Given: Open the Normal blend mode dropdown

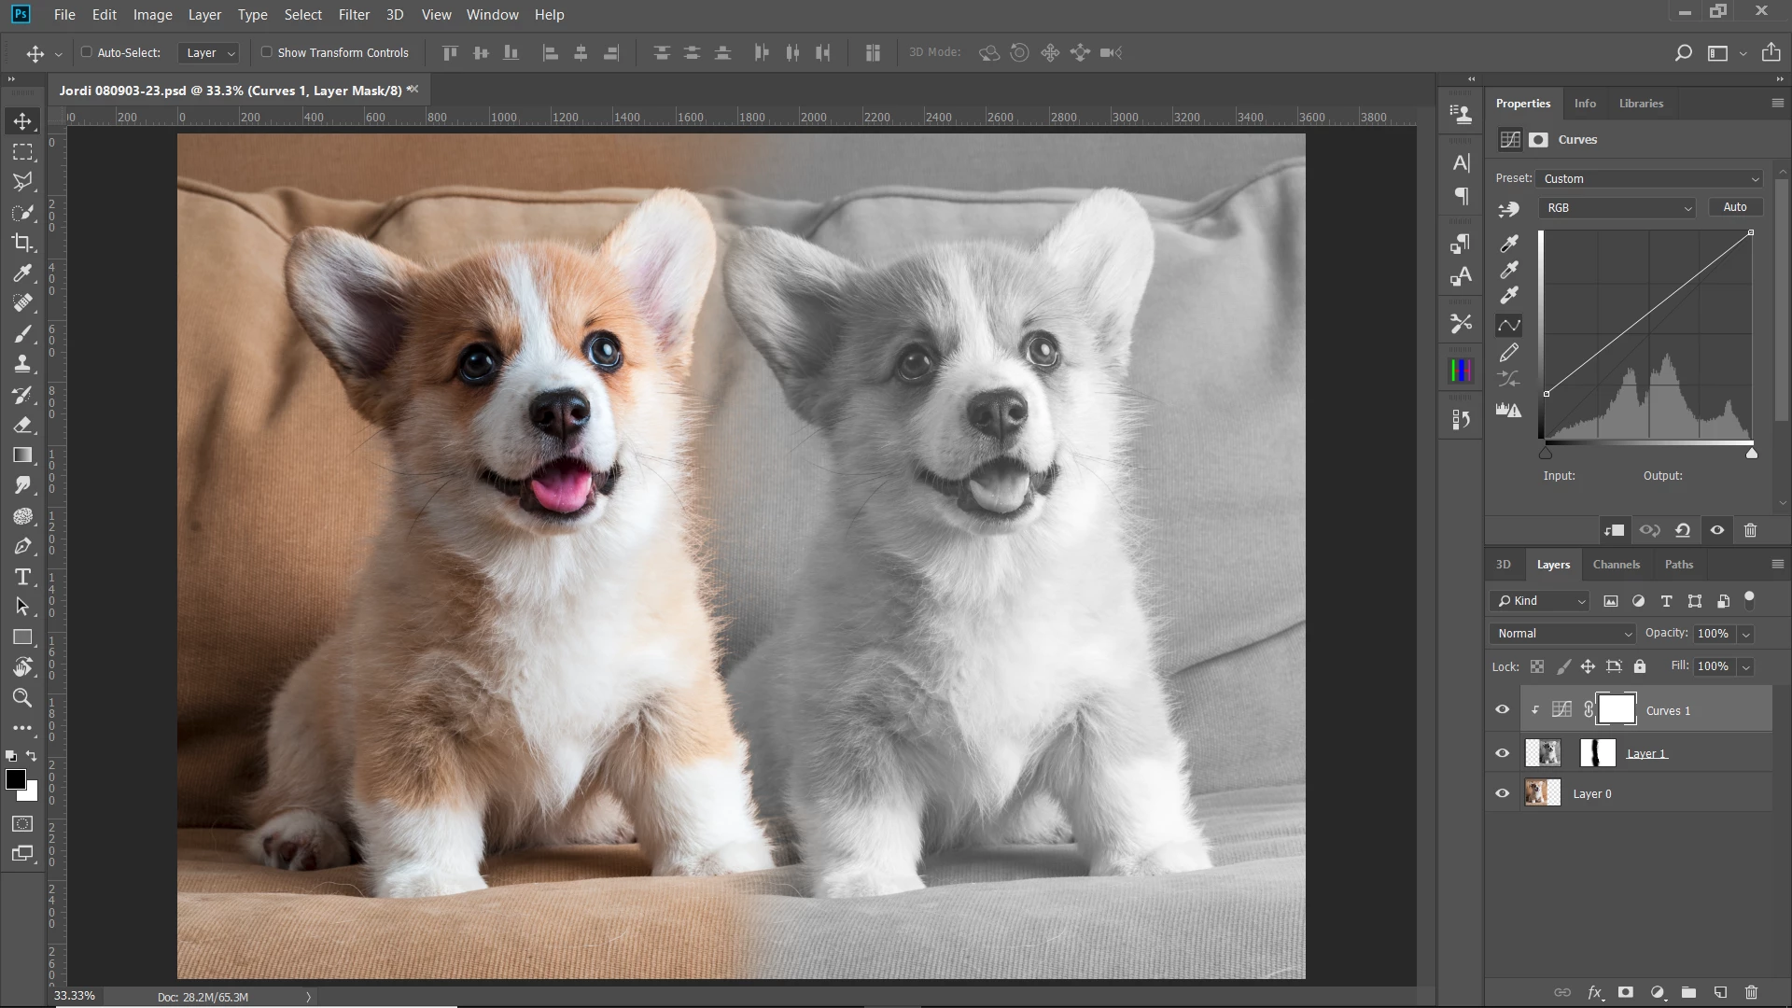Looking at the screenshot, I should pos(1562,633).
